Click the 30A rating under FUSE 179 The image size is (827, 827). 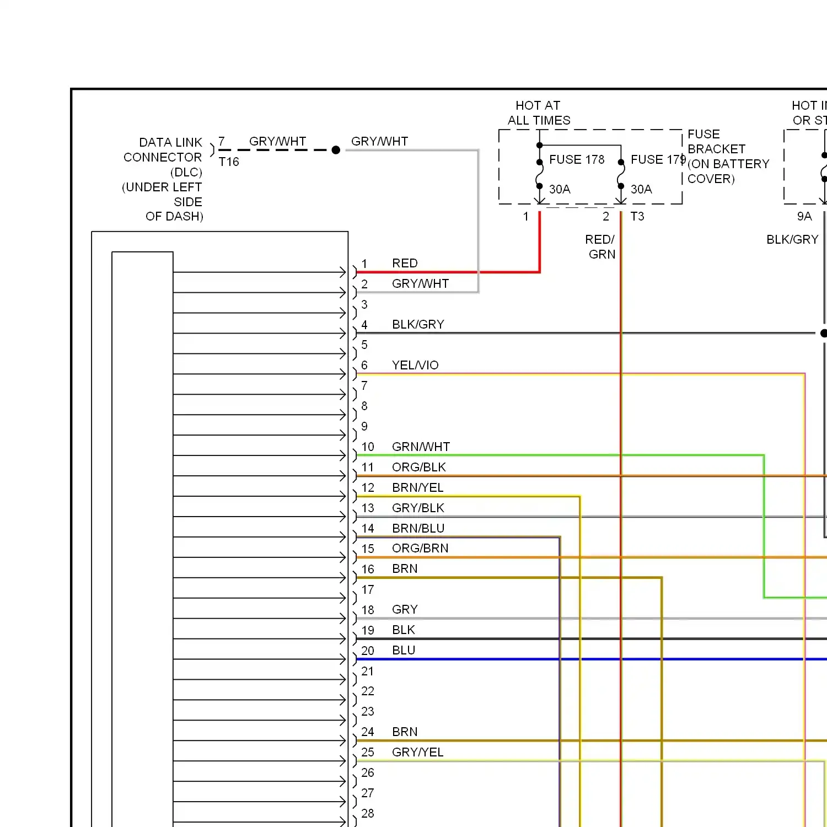click(x=641, y=189)
